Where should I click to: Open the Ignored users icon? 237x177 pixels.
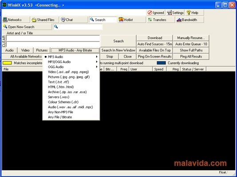[x=150, y=13]
